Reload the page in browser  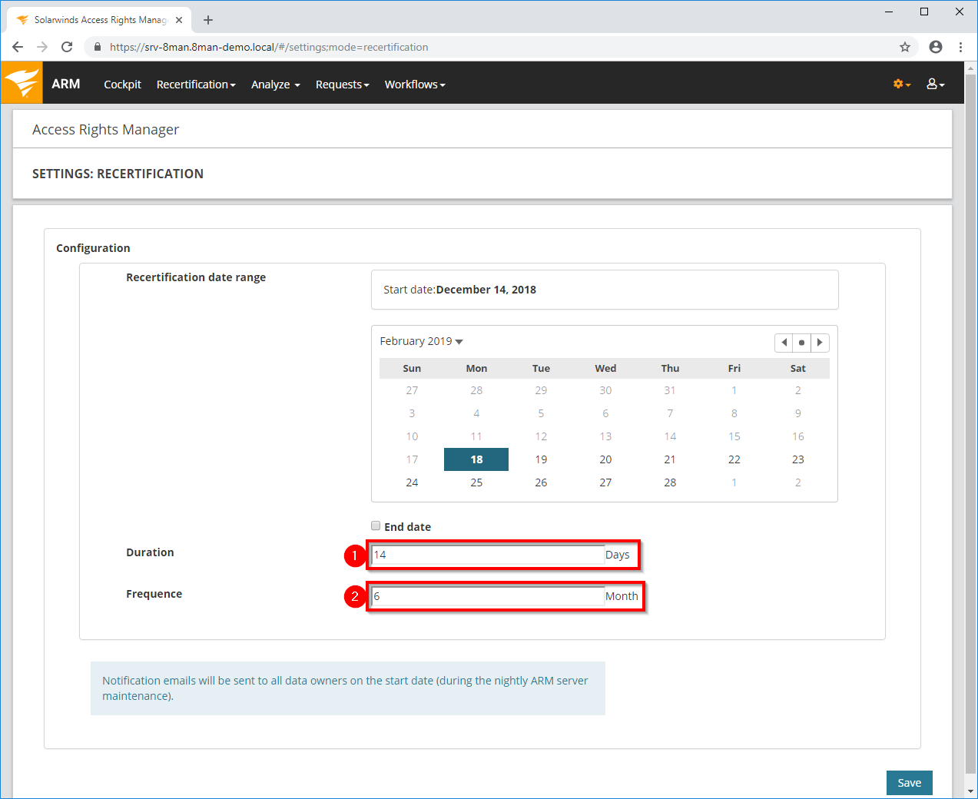67,47
